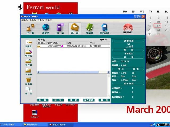Open the 發件箱 outbox sidebar icon
The width and height of the screenshot is (170, 127).
tap(29, 62)
